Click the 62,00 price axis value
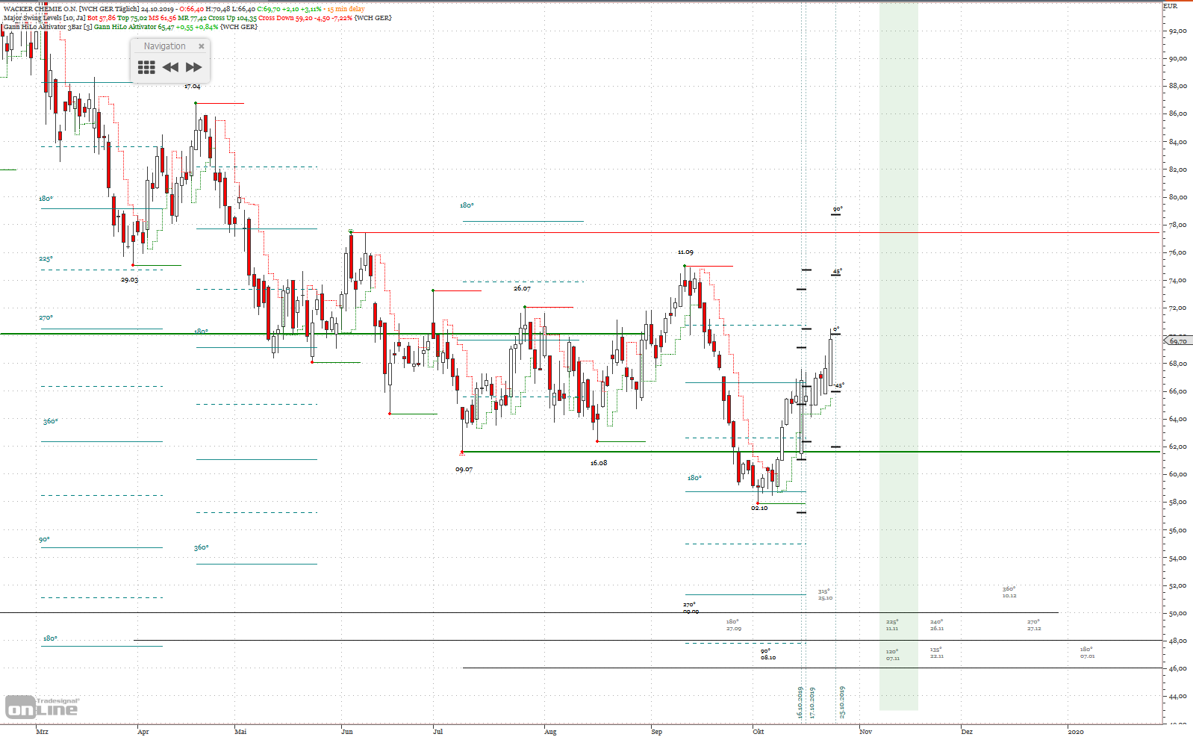This screenshot has height=737, width=1193. [1178, 447]
